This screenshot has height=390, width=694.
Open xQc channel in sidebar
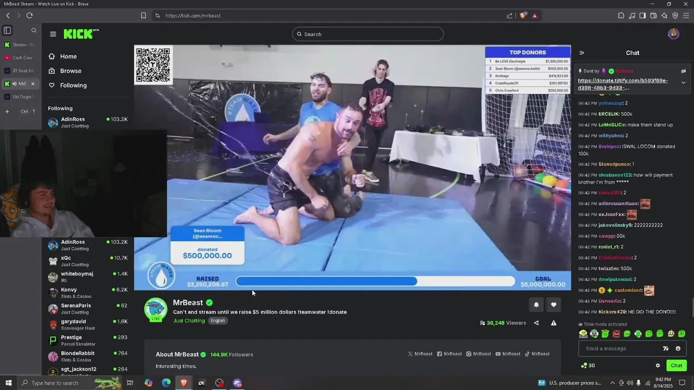click(x=88, y=261)
